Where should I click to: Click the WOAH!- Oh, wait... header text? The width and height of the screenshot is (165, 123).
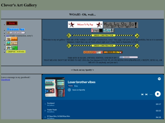(82, 15)
